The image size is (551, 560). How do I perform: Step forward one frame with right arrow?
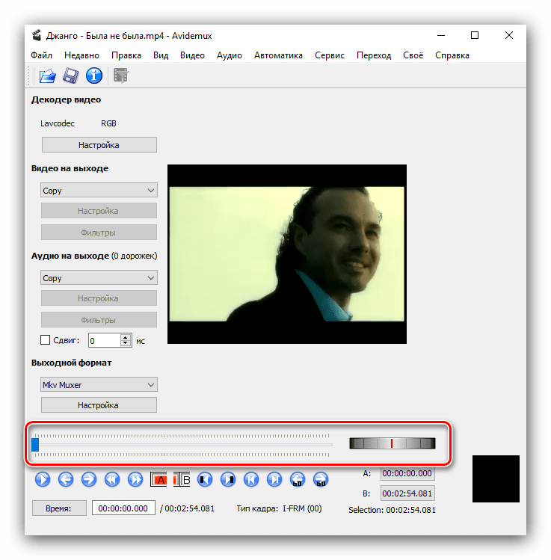89,479
